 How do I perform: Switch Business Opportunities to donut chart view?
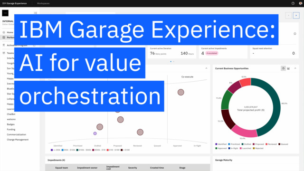pos(283,68)
